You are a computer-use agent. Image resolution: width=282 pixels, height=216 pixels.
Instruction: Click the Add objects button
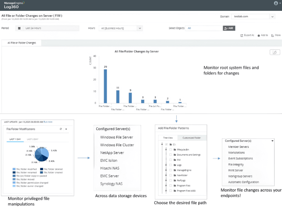click(x=229, y=28)
